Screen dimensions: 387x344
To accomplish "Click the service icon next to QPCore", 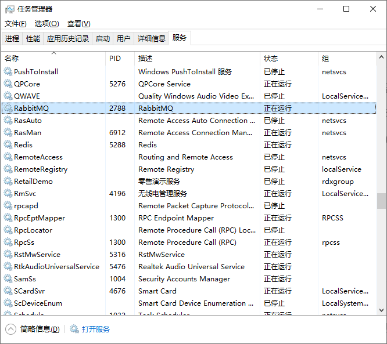I will [8, 84].
